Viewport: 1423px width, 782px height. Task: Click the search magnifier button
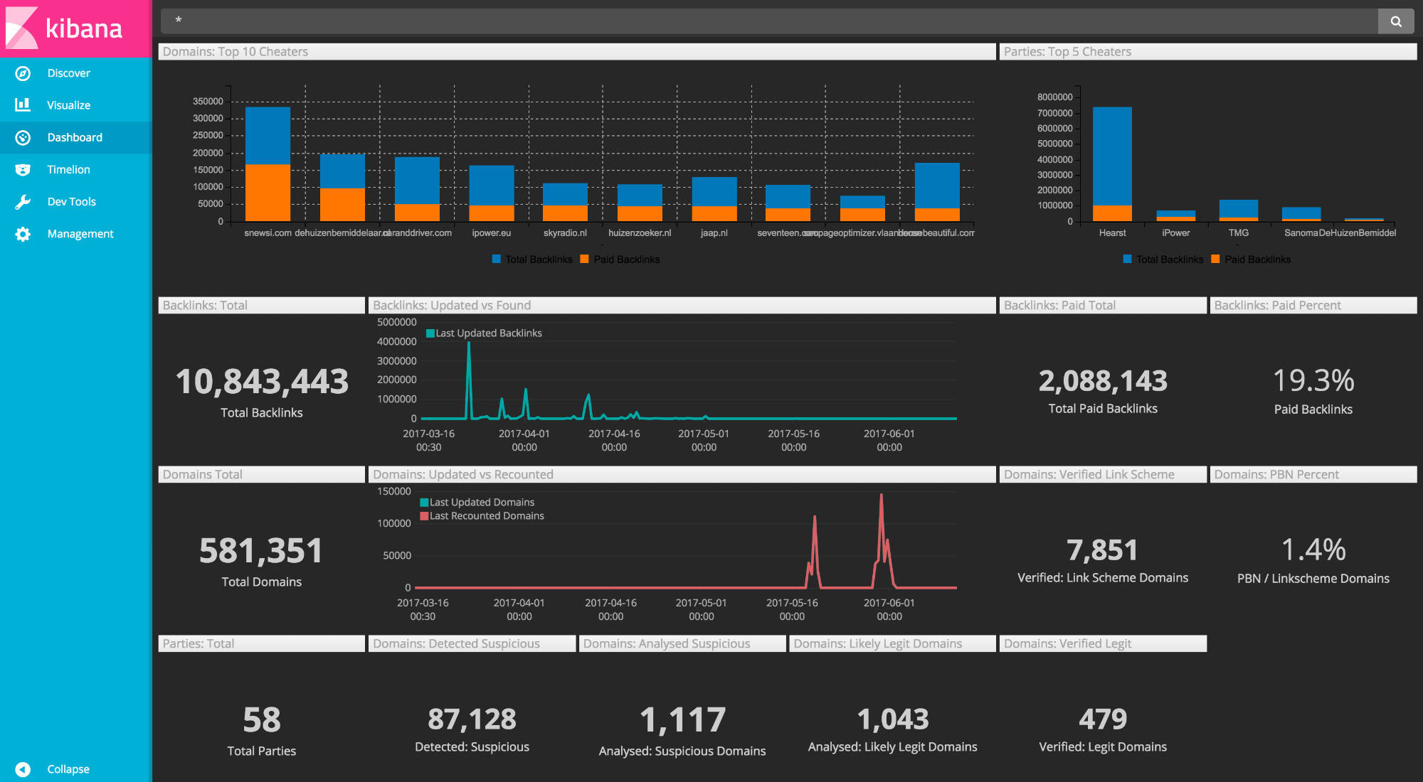click(1396, 21)
